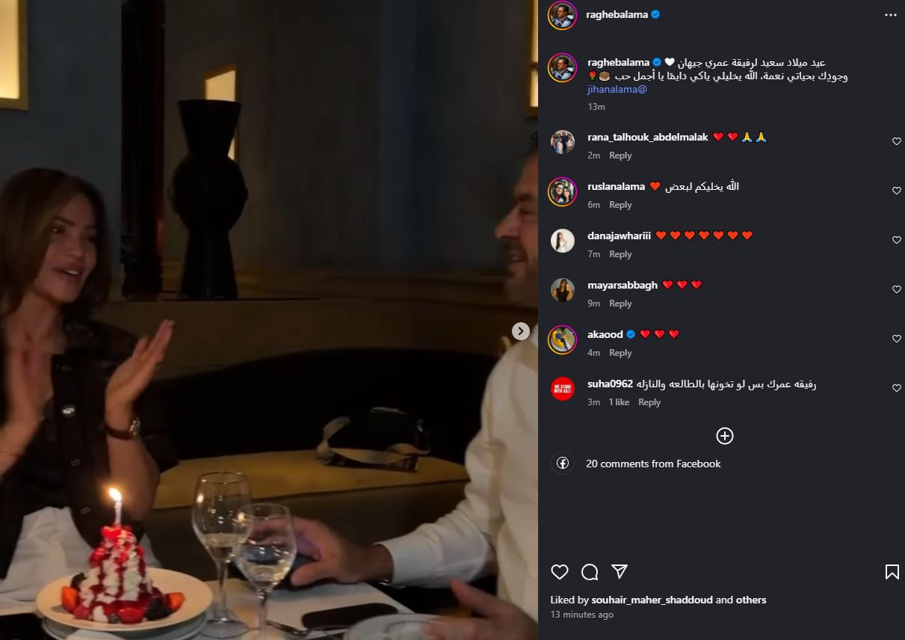The image size is (905, 640).
Task: Like suha0962's comment with the heart
Action: pos(897,388)
